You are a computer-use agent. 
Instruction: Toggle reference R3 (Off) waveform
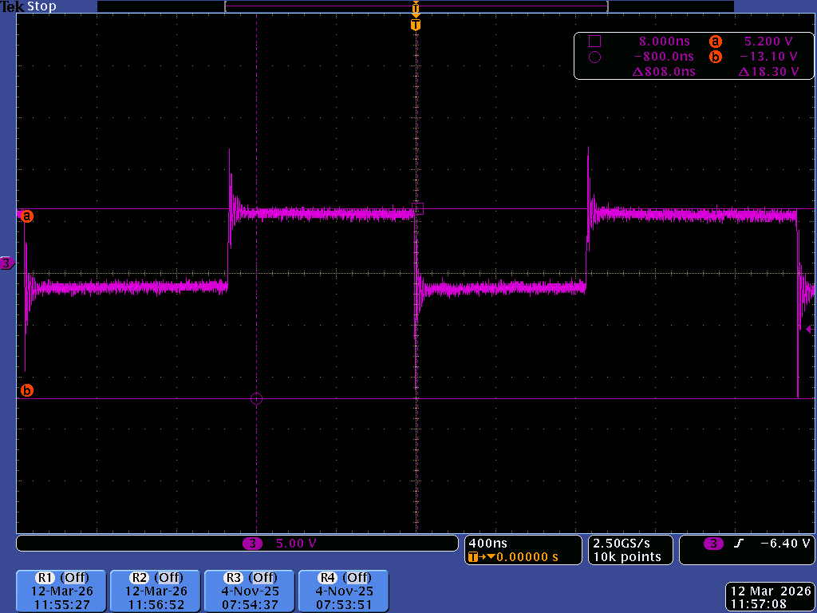point(250,591)
